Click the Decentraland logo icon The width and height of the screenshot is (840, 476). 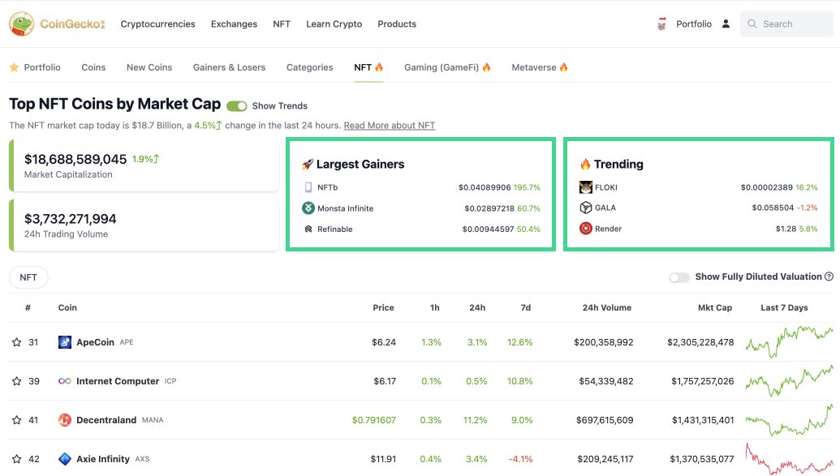[x=65, y=420]
